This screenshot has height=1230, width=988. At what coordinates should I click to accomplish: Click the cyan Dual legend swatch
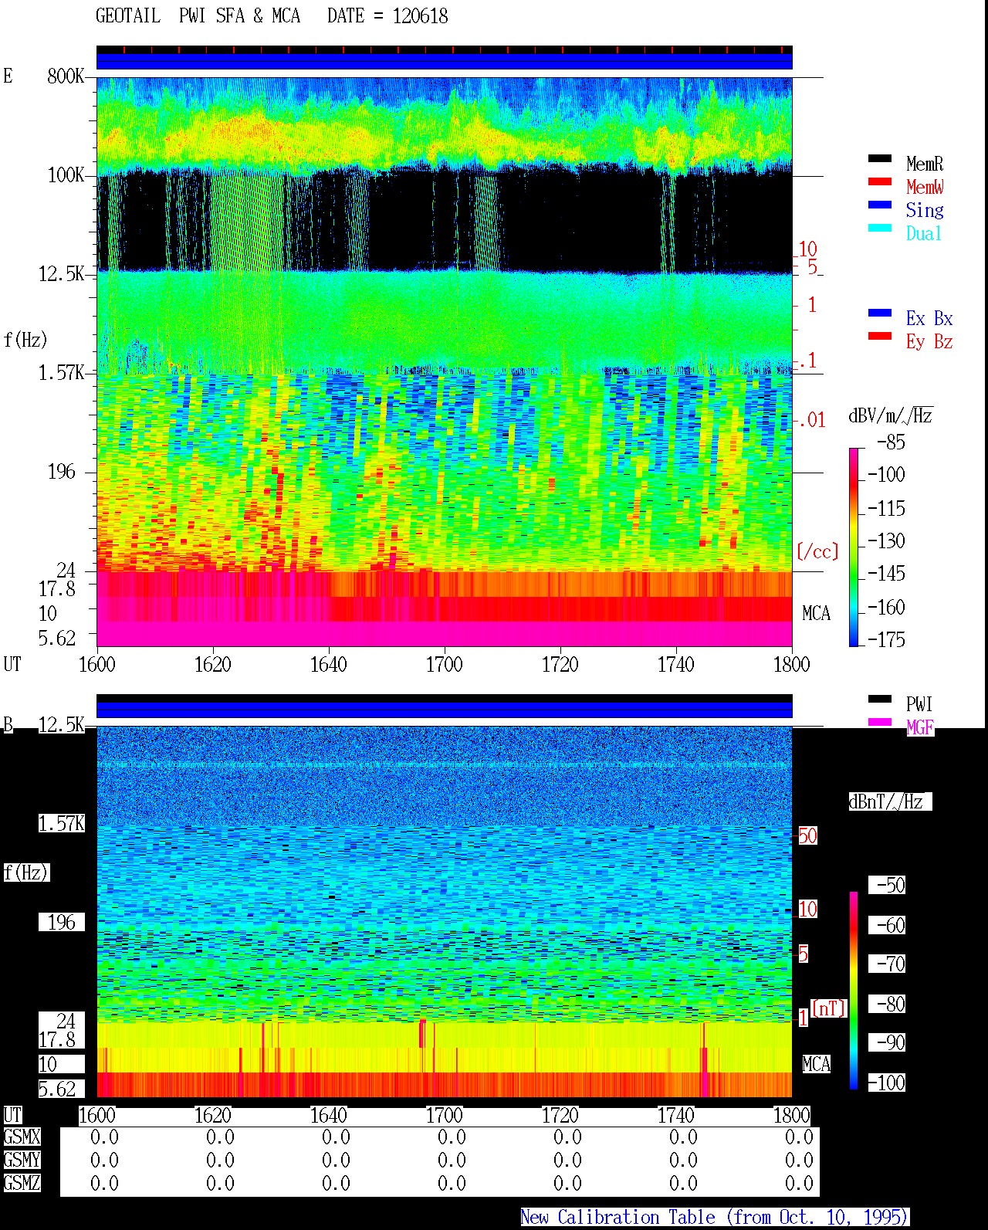[880, 229]
